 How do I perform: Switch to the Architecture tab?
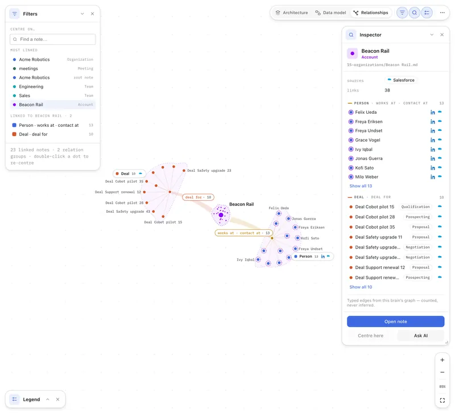tap(292, 13)
